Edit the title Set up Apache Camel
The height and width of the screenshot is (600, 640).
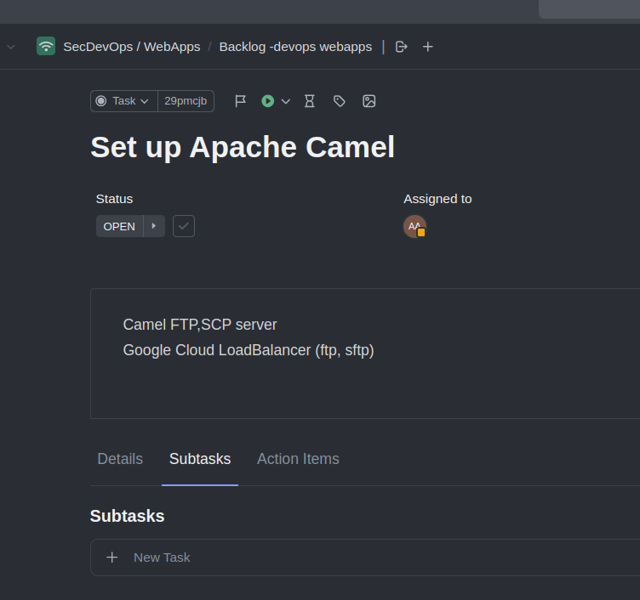(243, 147)
